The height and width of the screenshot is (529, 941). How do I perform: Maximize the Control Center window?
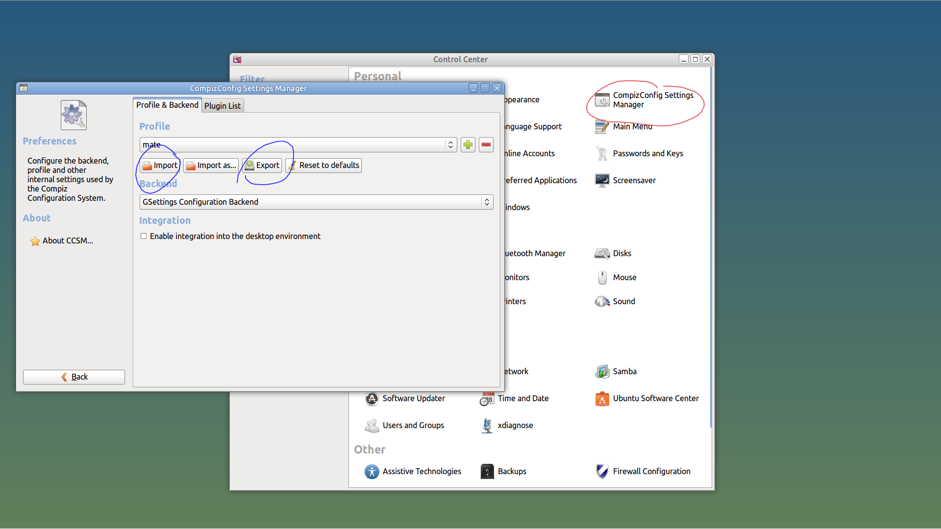[695, 59]
